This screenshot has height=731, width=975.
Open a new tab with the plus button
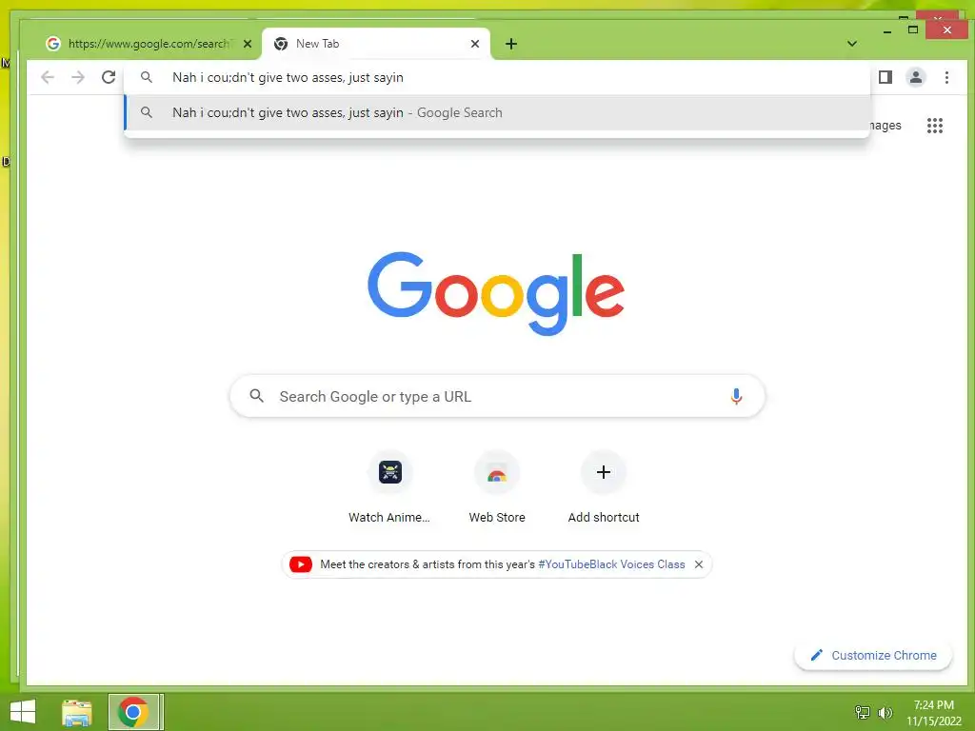click(x=511, y=44)
